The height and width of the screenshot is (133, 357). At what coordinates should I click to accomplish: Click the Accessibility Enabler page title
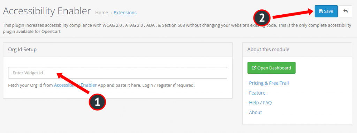coord(47,11)
